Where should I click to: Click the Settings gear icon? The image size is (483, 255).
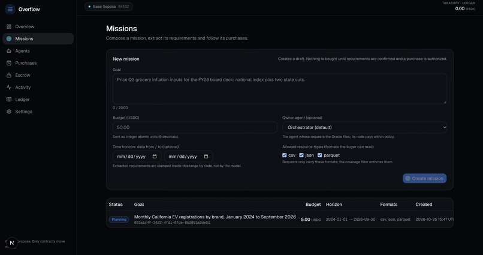click(x=9, y=112)
